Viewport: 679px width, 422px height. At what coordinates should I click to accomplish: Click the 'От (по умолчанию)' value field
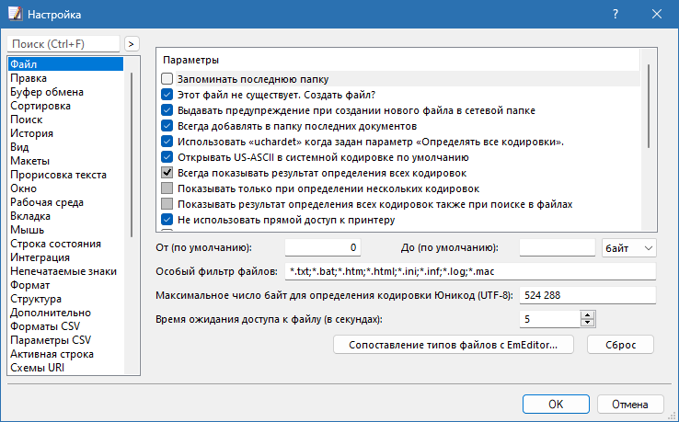(x=323, y=247)
